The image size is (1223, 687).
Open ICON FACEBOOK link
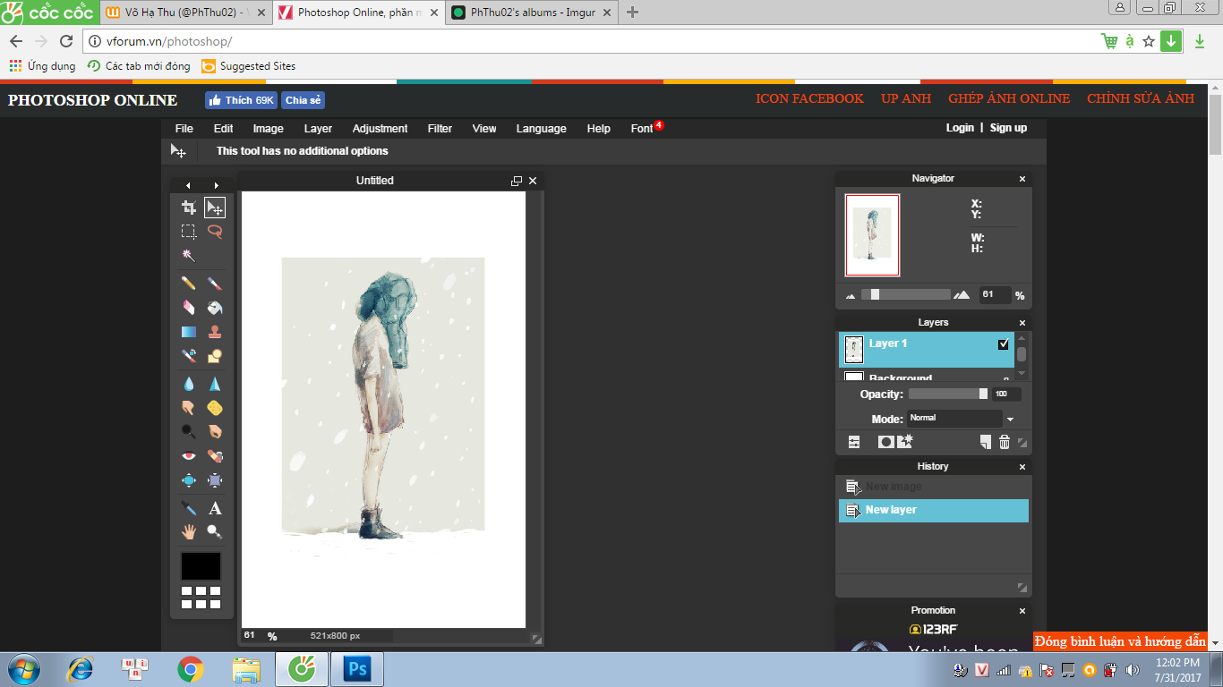pos(809,98)
